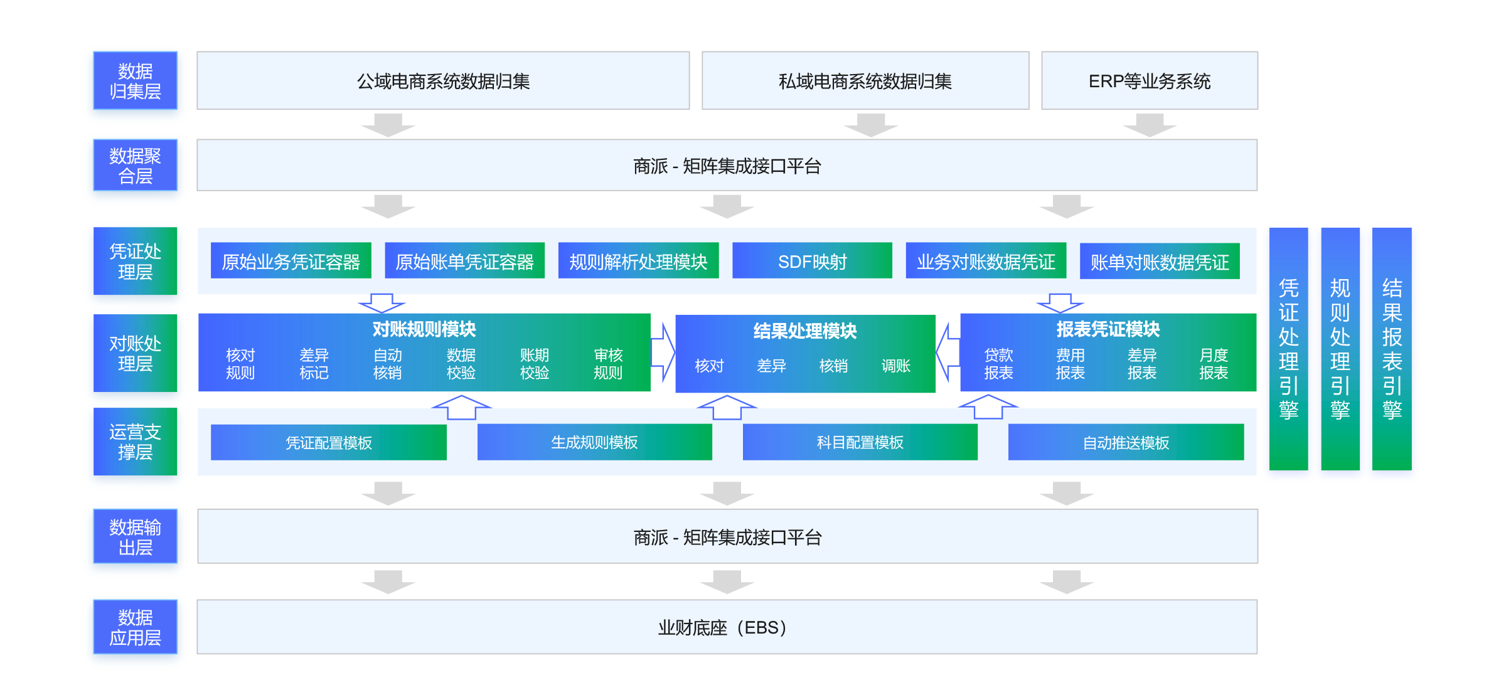Click 差异标记 in 对账规则模块

[x=314, y=364]
